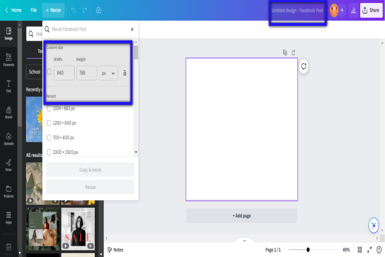
Task: Adjust the zoom slider handle
Action: pyautogui.click(x=308, y=250)
